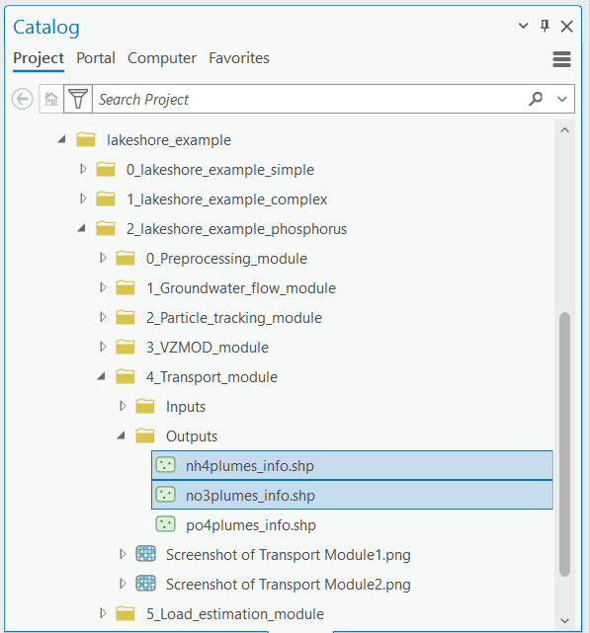Collapse the Outputs folder
The height and width of the screenshot is (633, 590).
pos(121,436)
